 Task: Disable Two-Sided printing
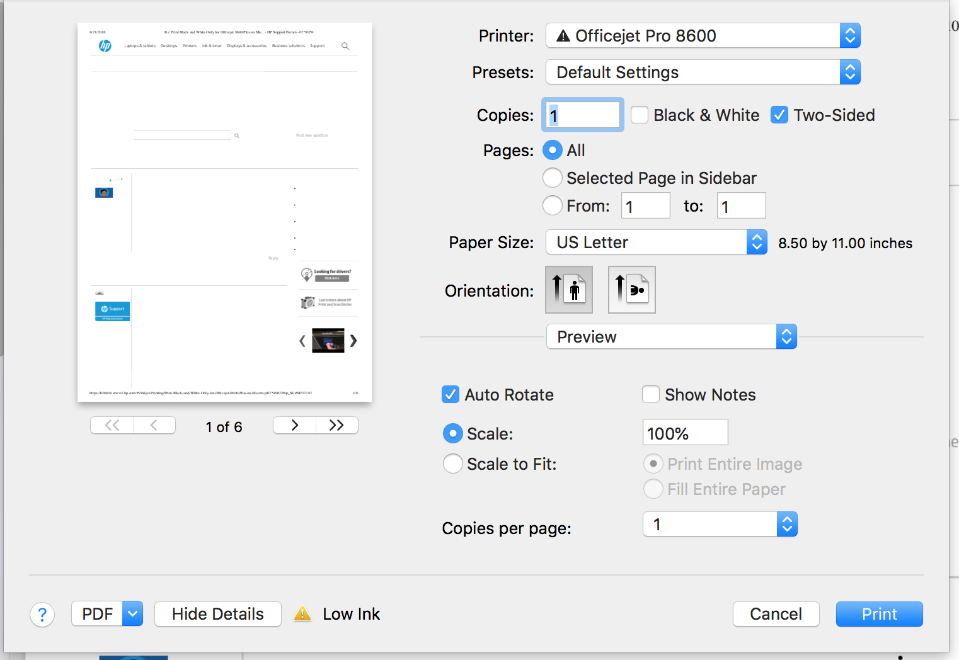pyautogui.click(x=779, y=115)
